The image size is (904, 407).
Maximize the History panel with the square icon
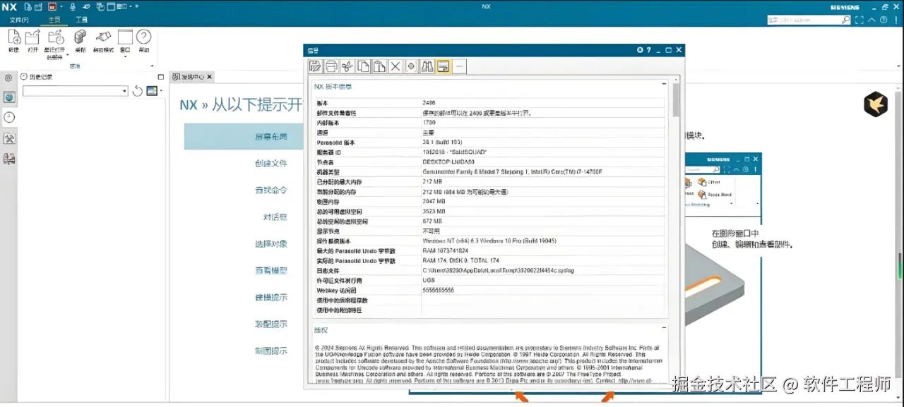[x=161, y=77]
